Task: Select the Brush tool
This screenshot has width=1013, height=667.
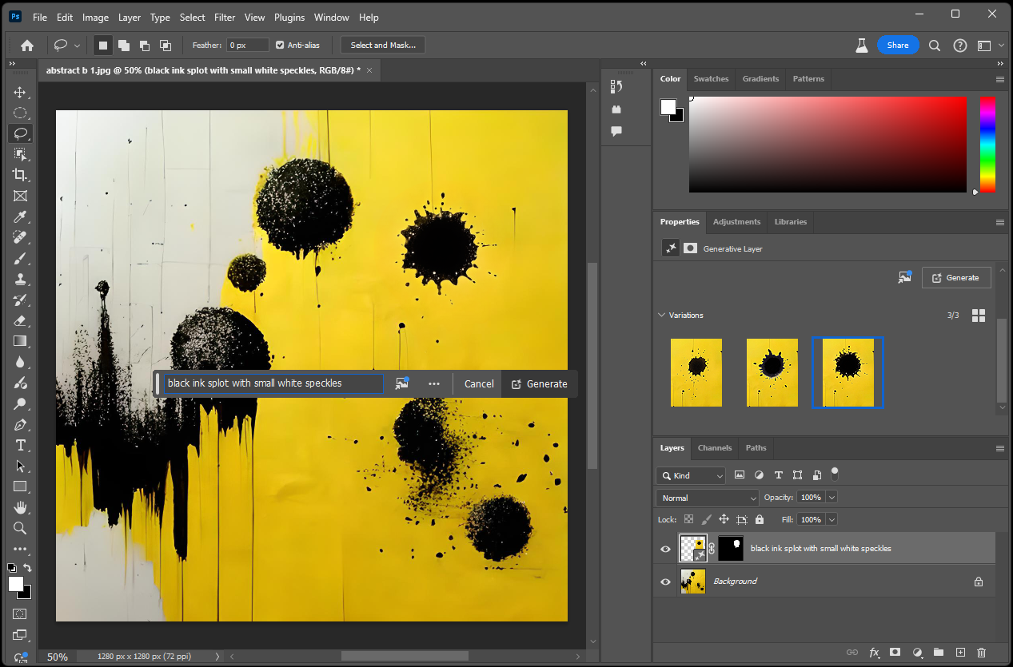Action: click(20, 258)
